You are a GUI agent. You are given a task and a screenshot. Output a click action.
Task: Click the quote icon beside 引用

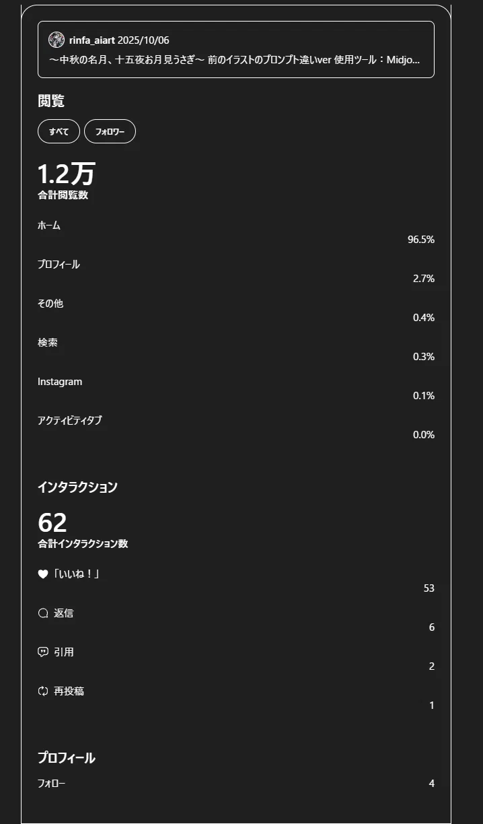(43, 652)
